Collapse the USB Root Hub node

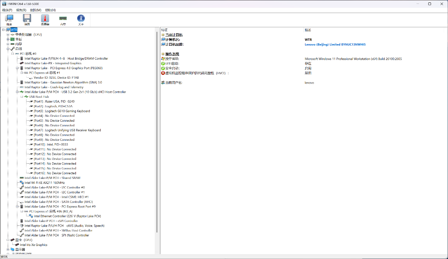pyautogui.click(x=22, y=97)
